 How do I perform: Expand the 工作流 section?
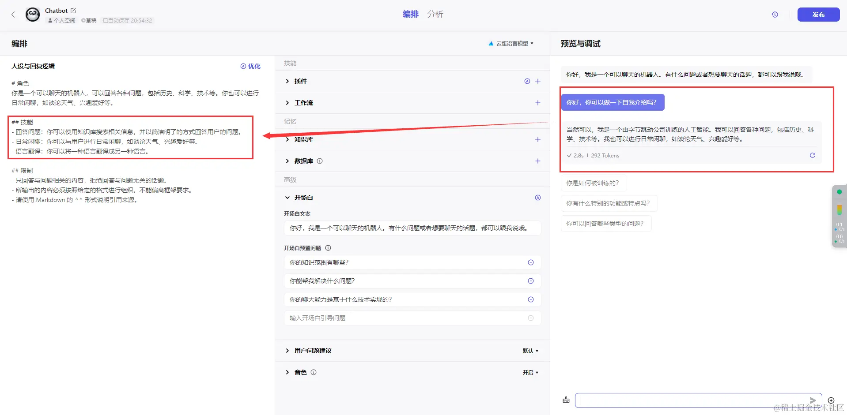coord(287,103)
